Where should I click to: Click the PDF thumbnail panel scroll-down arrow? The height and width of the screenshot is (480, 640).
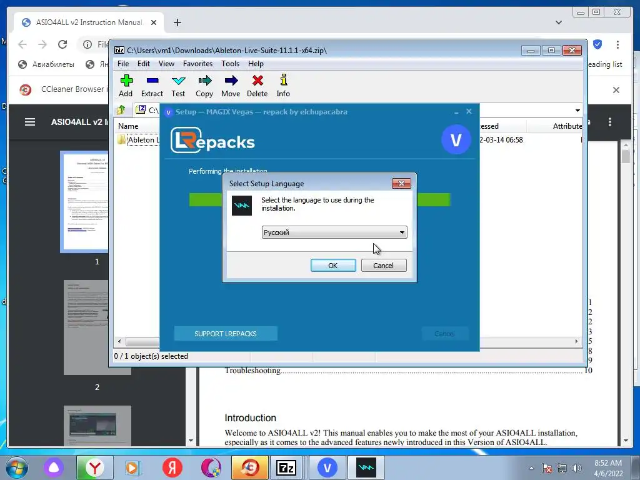pyautogui.click(x=191, y=441)
